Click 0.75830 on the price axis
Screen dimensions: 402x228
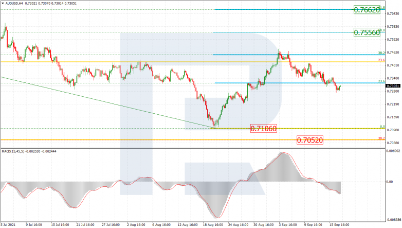[x=393, y=26]
